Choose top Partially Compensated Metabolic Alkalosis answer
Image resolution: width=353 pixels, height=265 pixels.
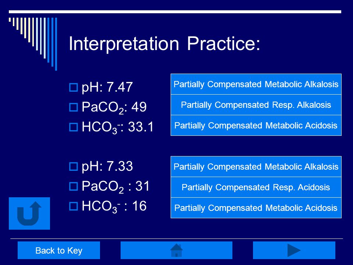tap(256, 84)
